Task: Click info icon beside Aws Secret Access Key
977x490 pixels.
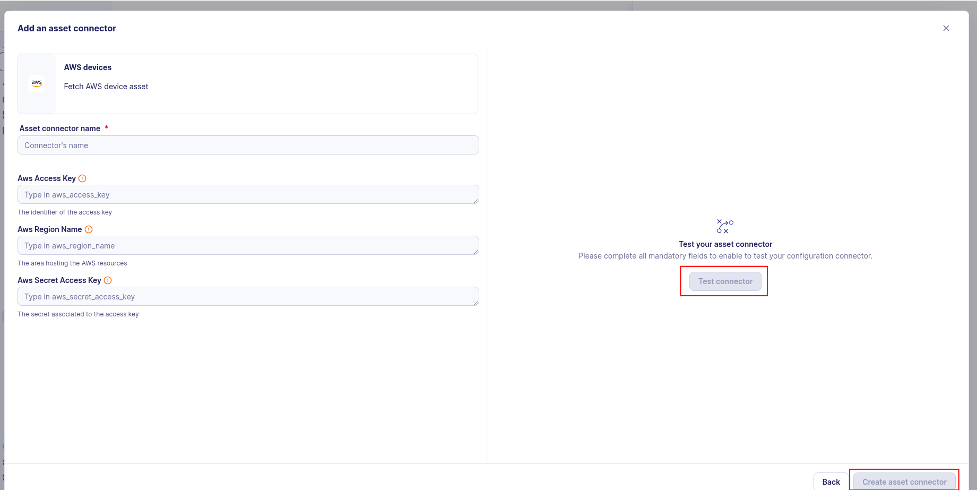Action: 108,280
